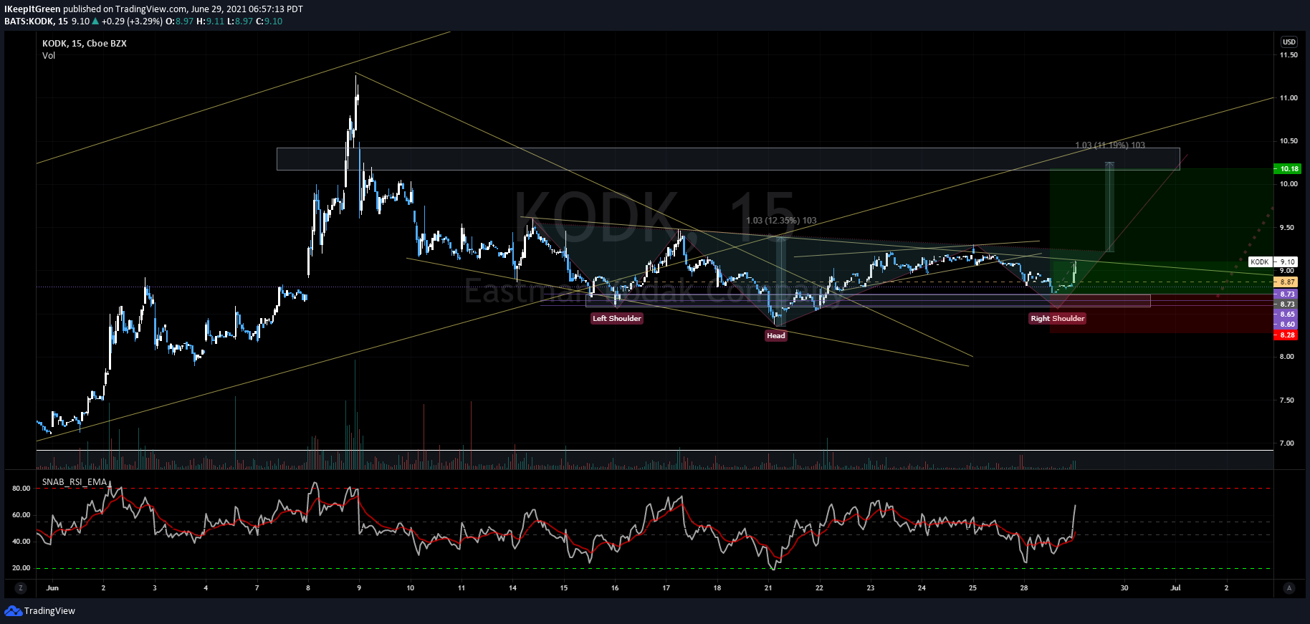The height and width of the screenshot is (624, 1310).
Task: Click the 10.50 price axis value
Action: (1289, 141)
